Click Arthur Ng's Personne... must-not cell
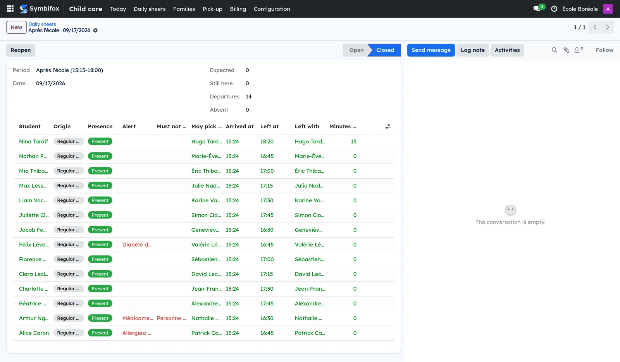Screen dimensions: 620x362 [x=171, y=318]
